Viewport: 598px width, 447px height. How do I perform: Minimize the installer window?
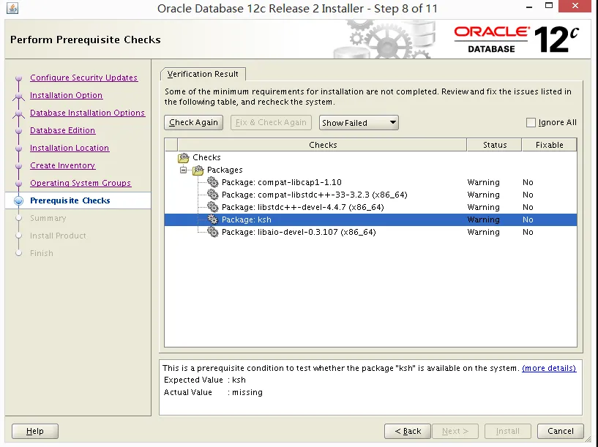pos(529,7)
